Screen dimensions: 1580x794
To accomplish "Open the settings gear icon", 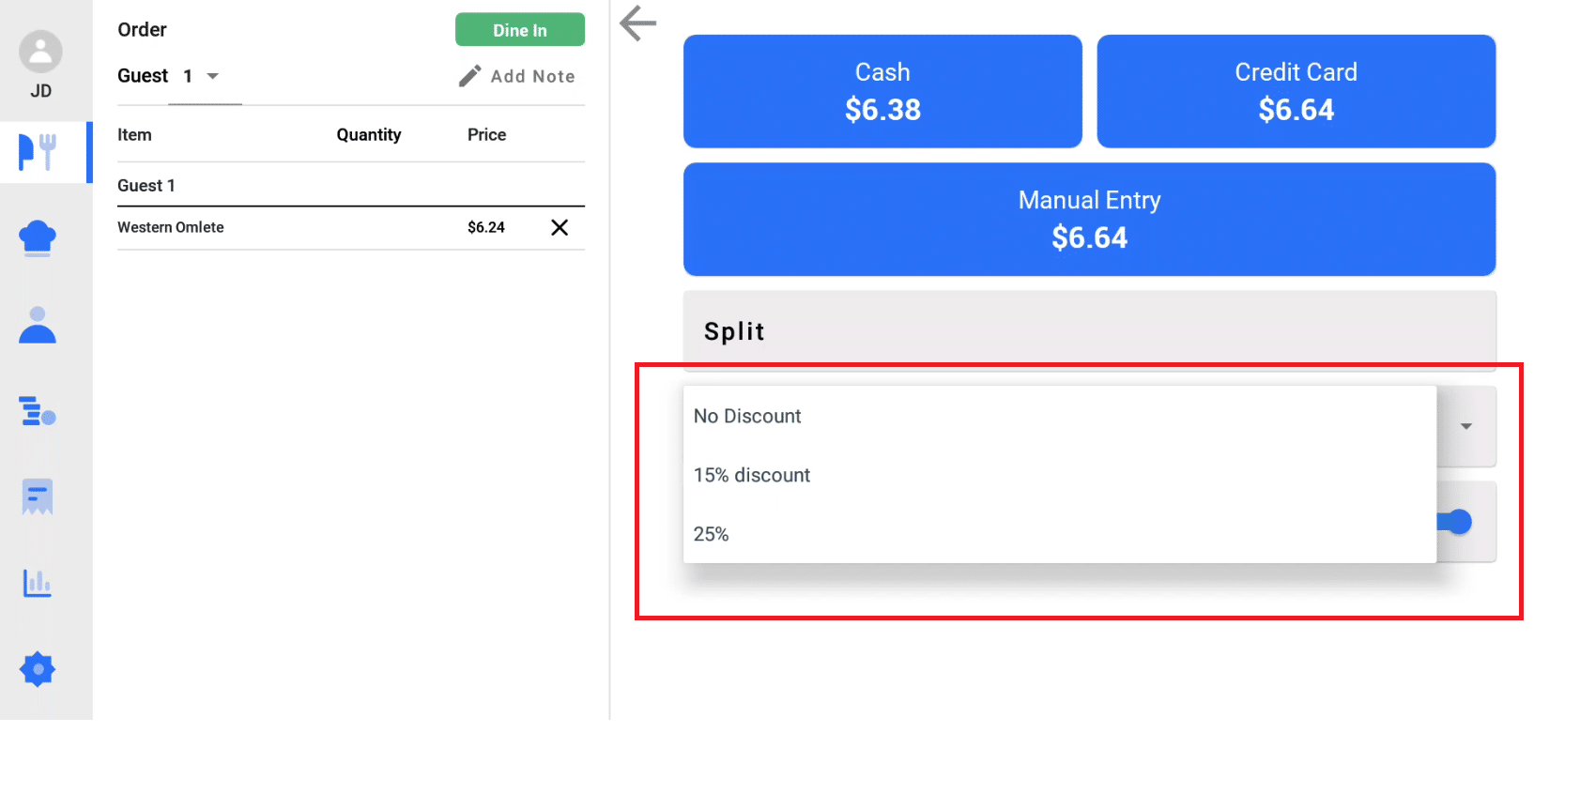I will click(38, 669).
